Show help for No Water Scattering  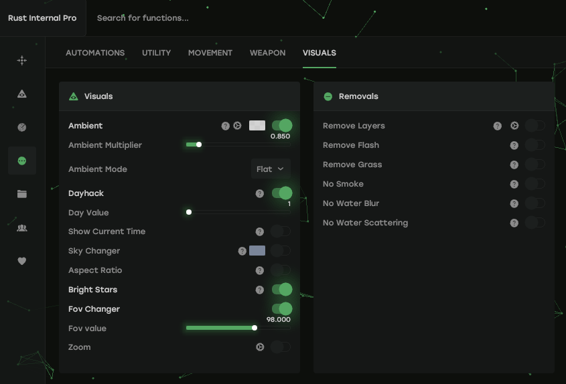click(514, 223)
